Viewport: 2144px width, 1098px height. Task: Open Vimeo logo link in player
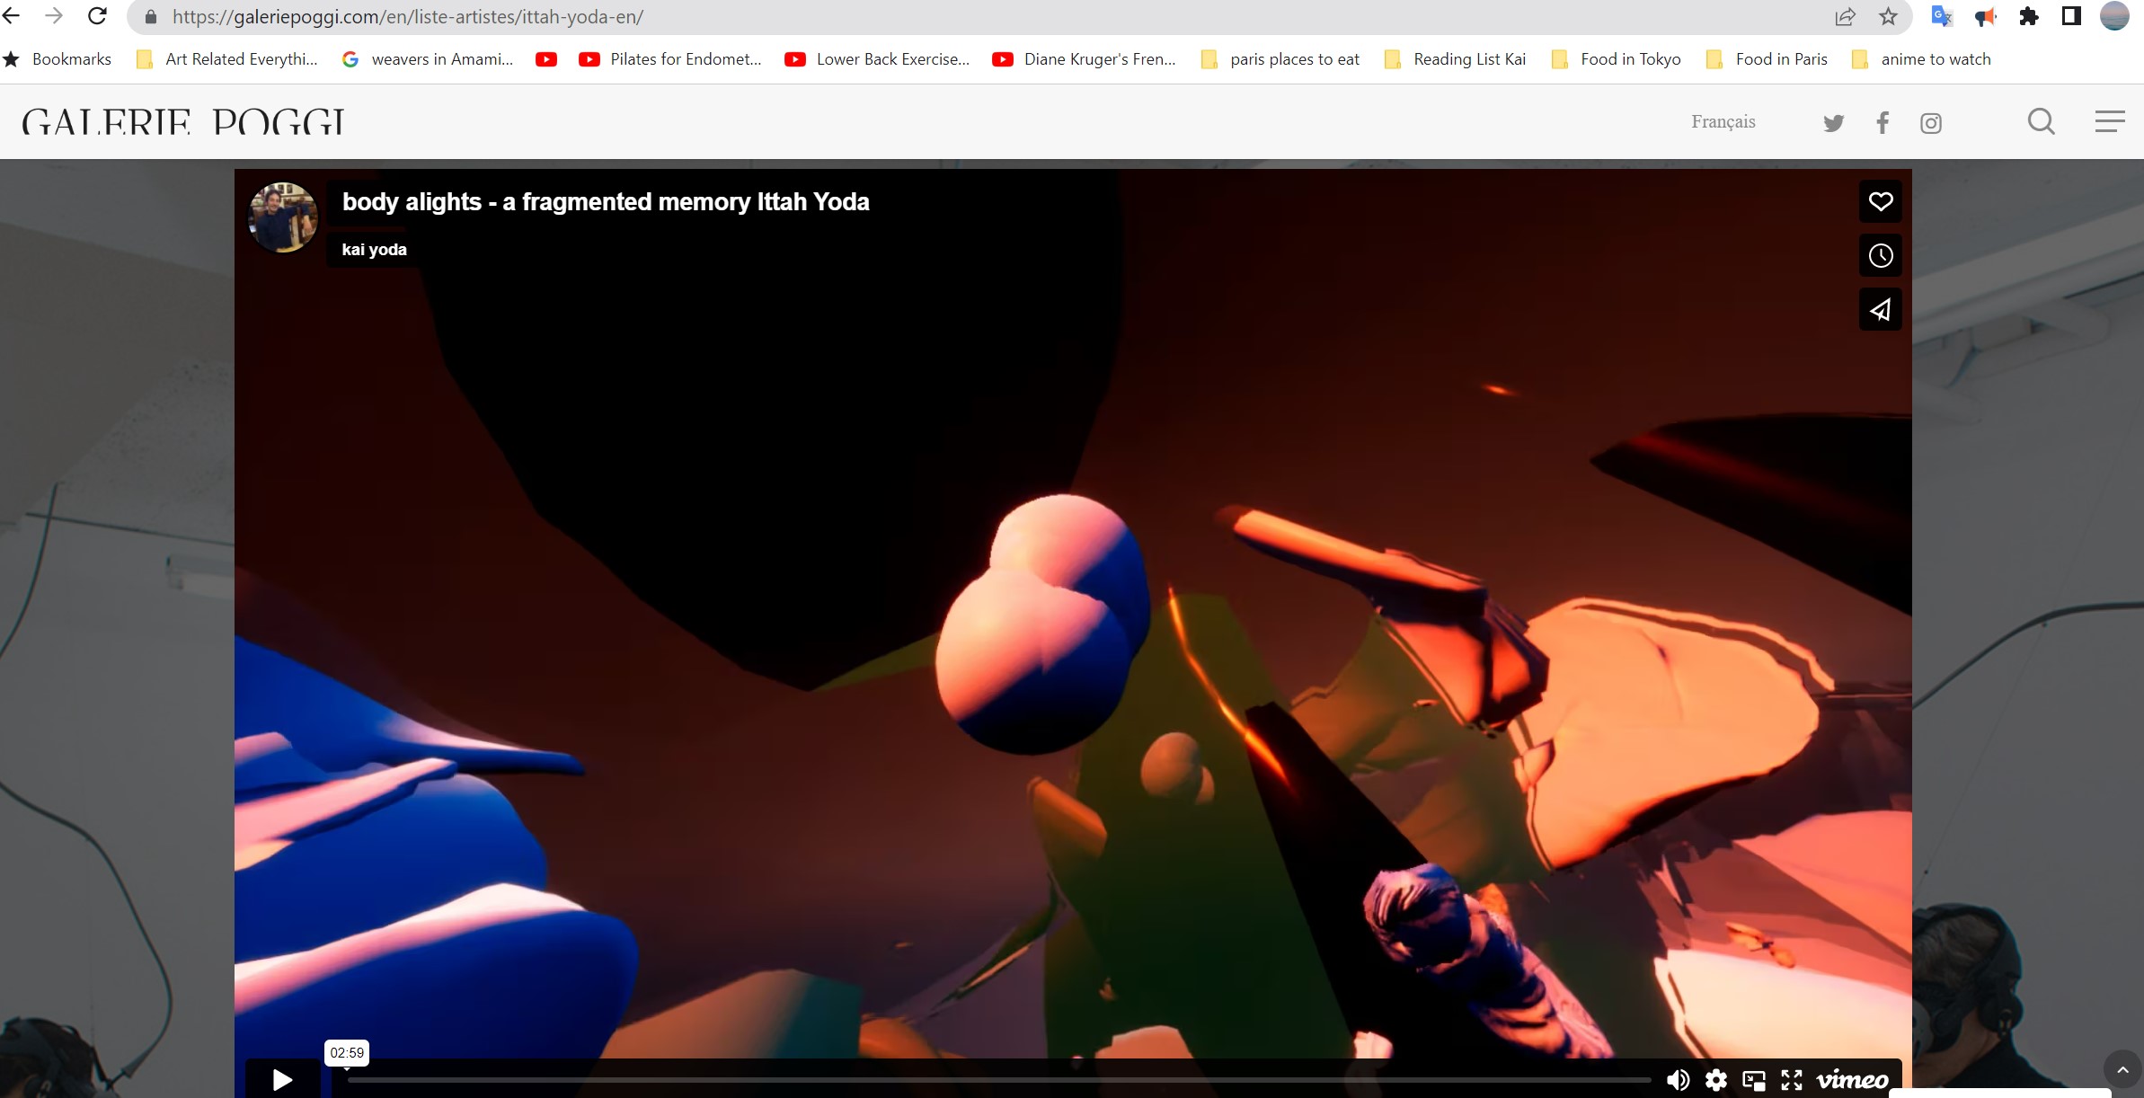tap(1852, 1079)
